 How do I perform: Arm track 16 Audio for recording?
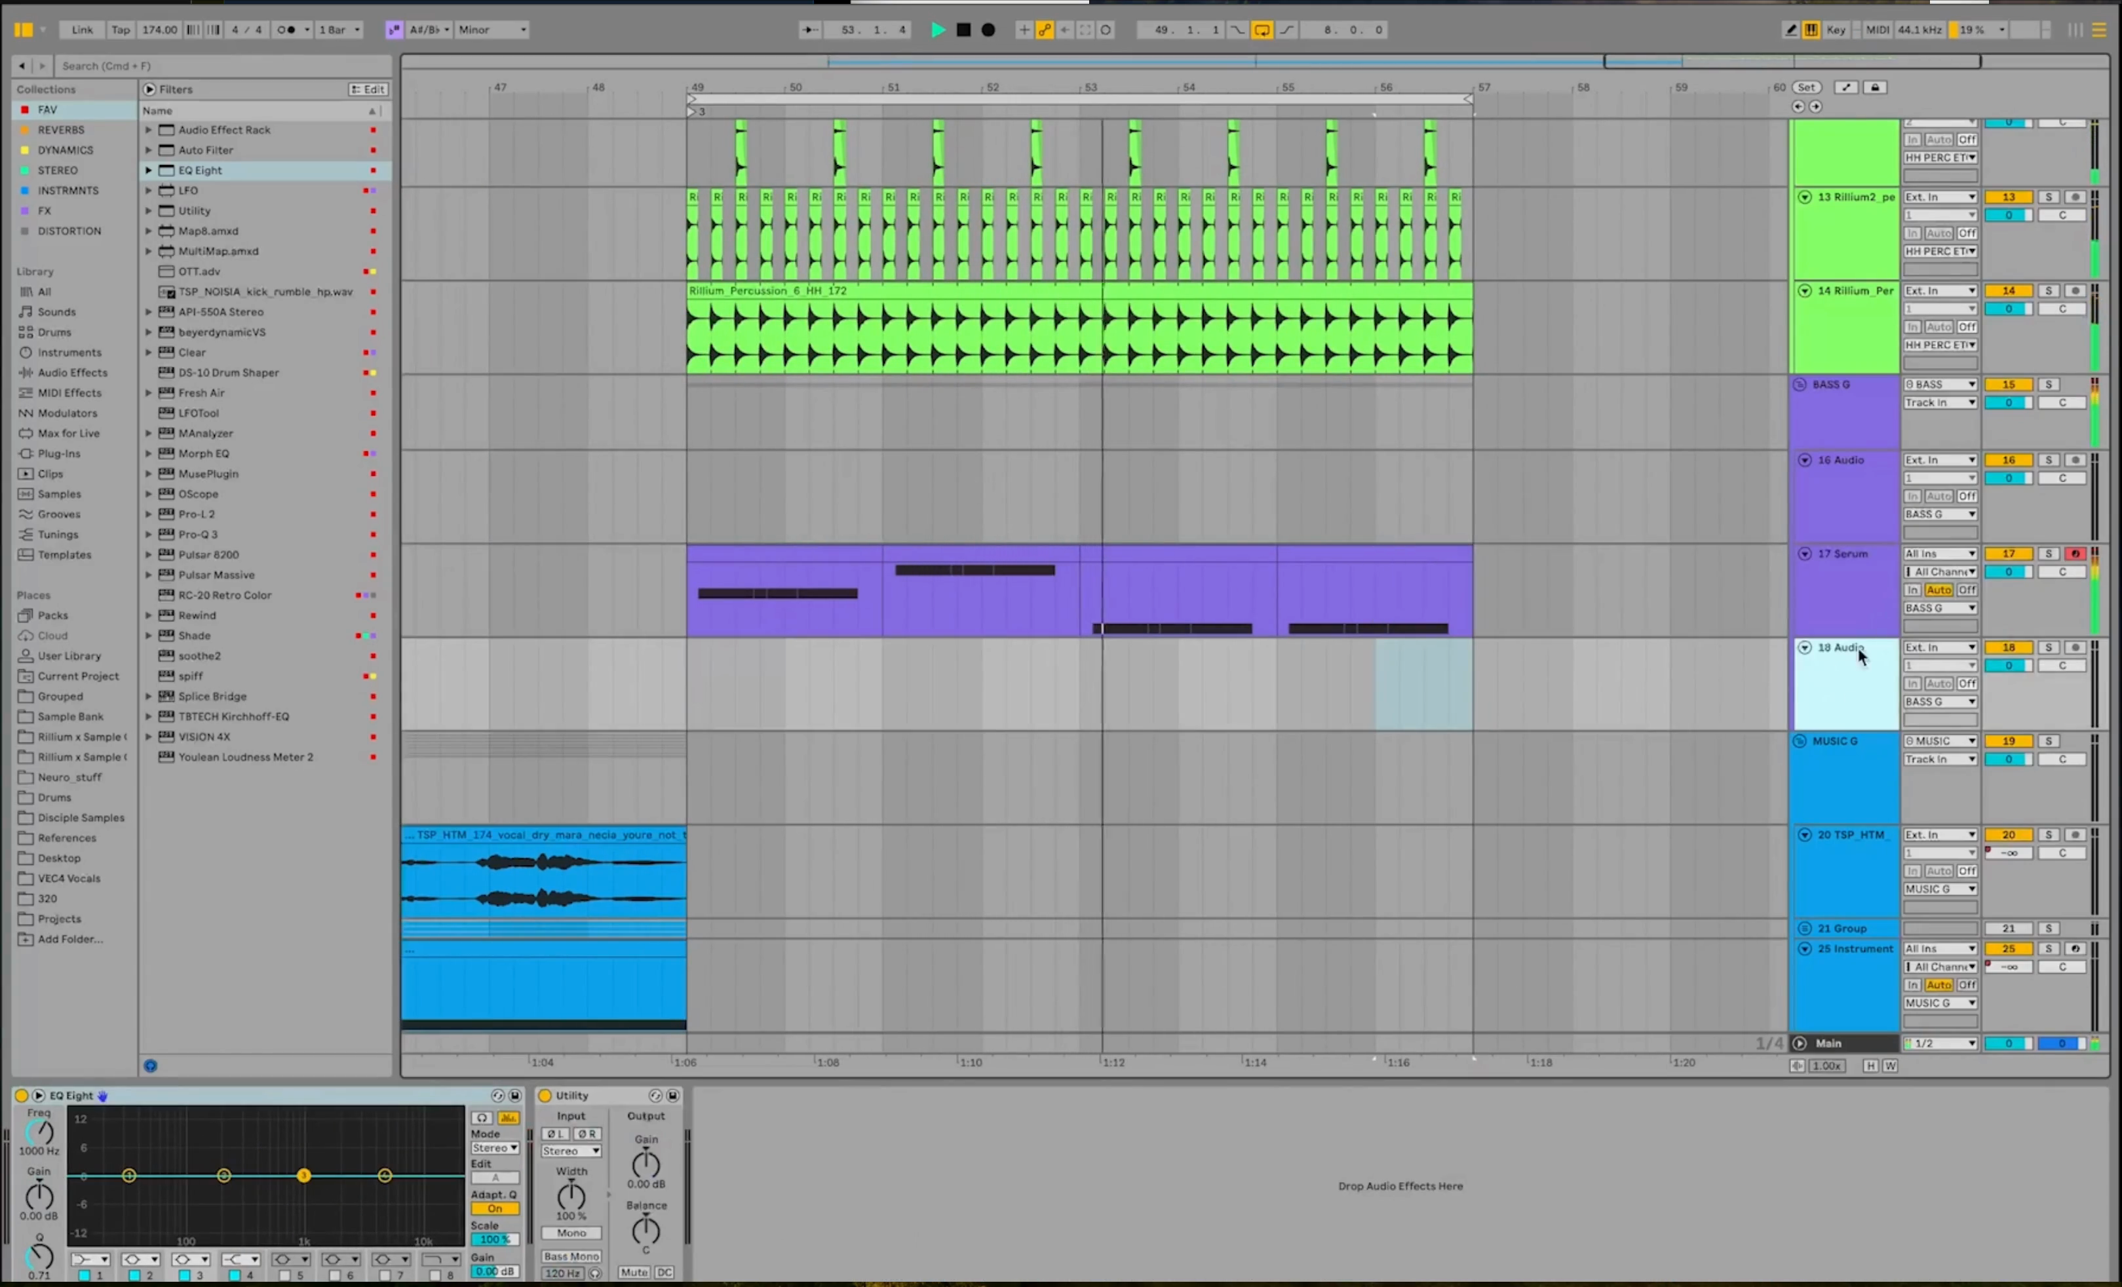click(2075, 461)
